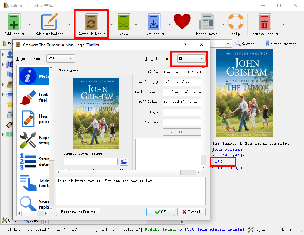Open the Table of Contents settings
This screenshot has width=304, height=235.
click(x=34, y=183)
